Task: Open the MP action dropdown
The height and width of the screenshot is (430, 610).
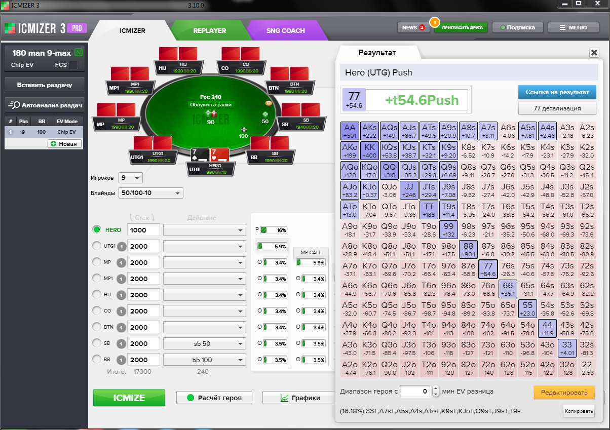Action: click(205, 262)
